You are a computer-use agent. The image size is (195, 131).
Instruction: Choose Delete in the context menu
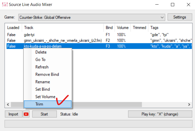[41, 52]
